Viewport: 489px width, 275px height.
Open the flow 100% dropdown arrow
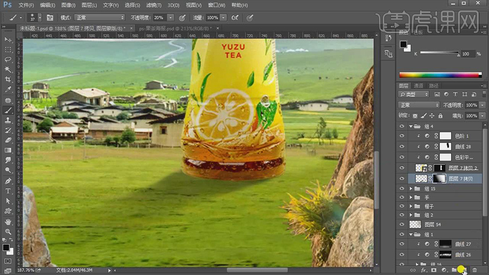(223, 18)
